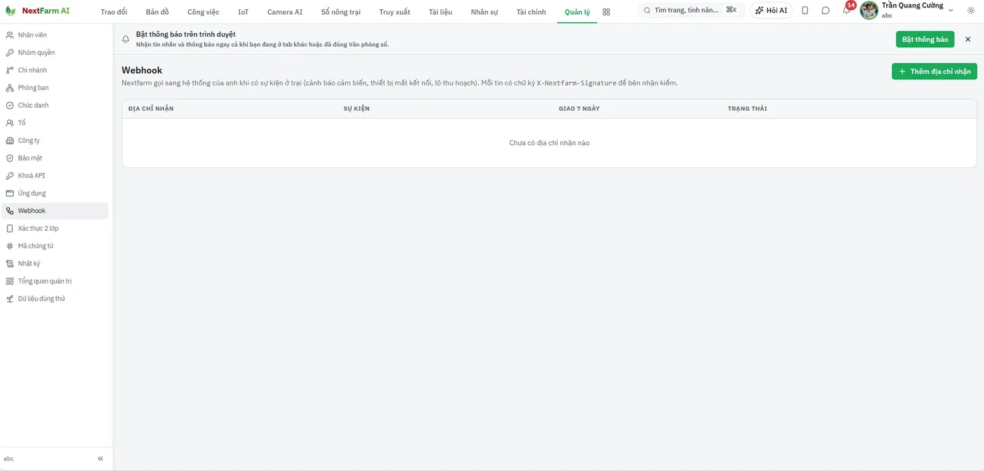Click the mobile device icon in top bar
The width and height of the screenshot is (984, 471).
point(805,10)
